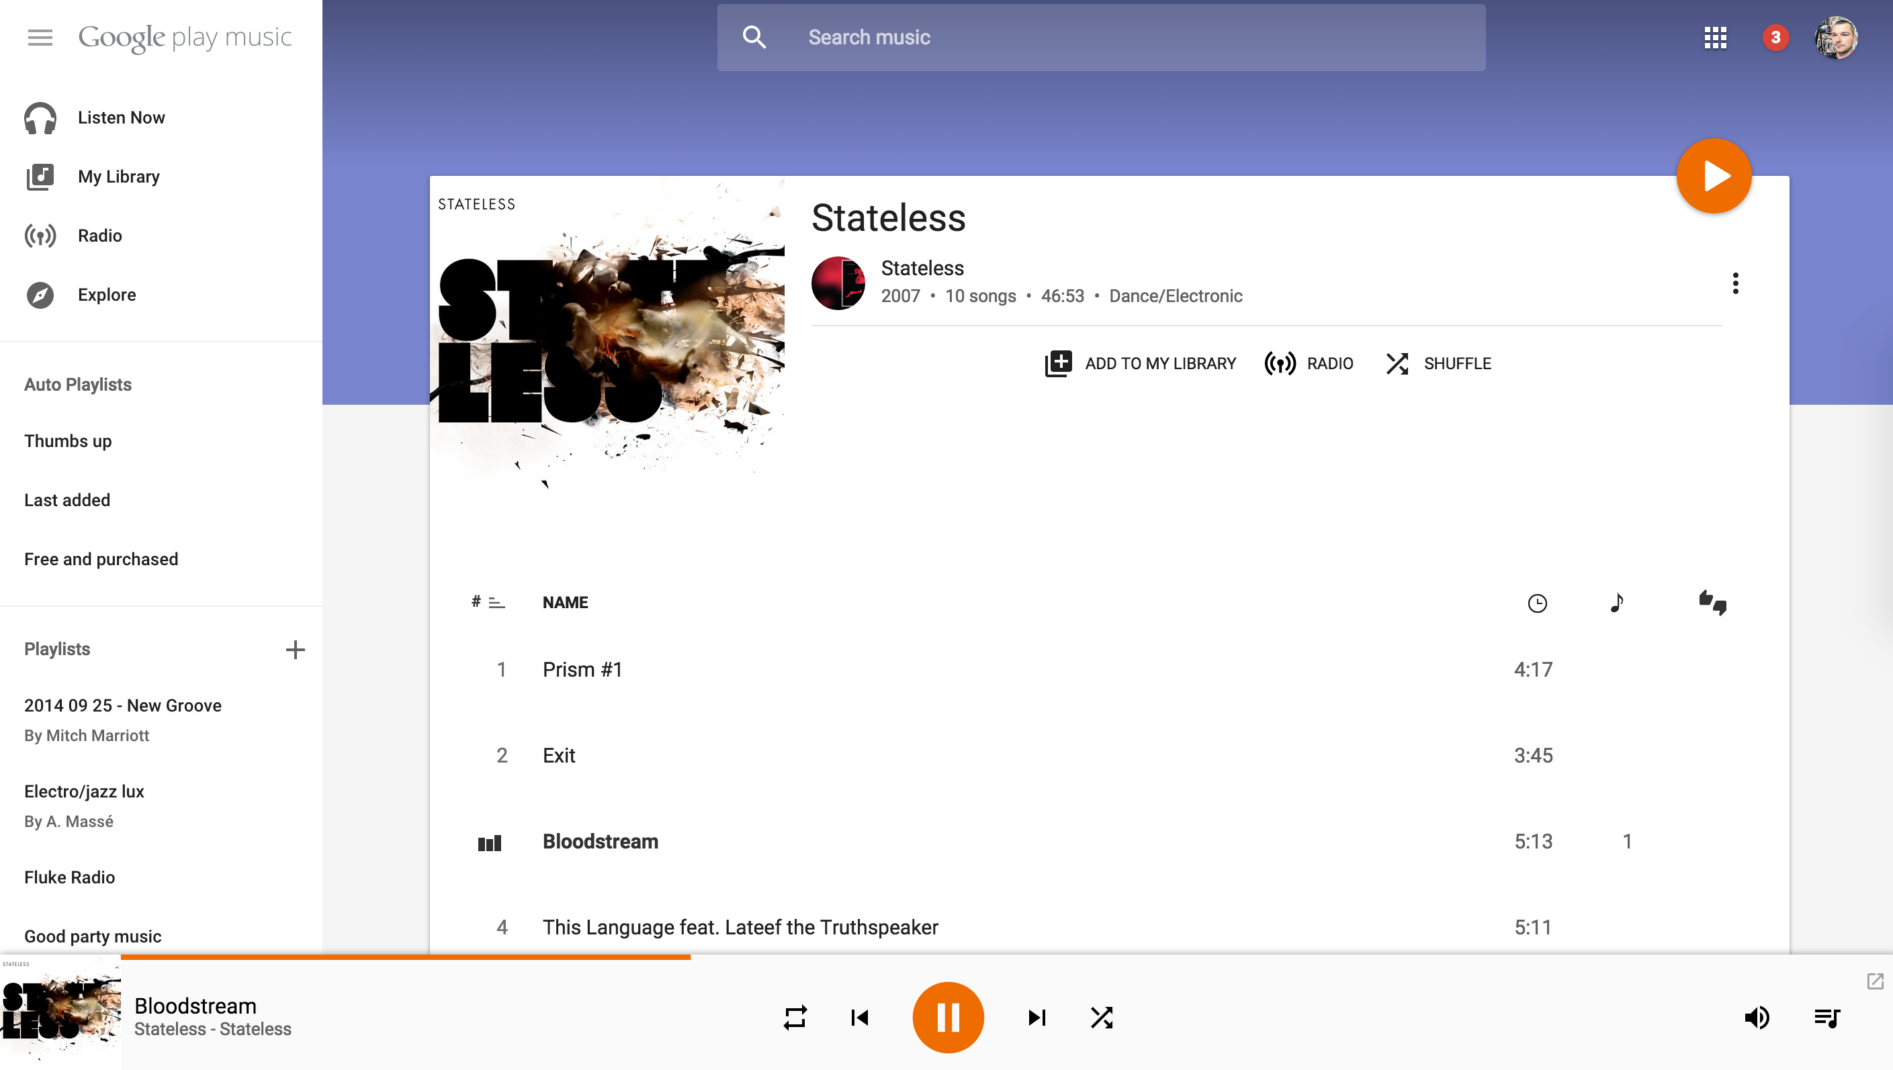Open the red notifications badge
Screen dimensions: 1893x1070
point(1775,37)
